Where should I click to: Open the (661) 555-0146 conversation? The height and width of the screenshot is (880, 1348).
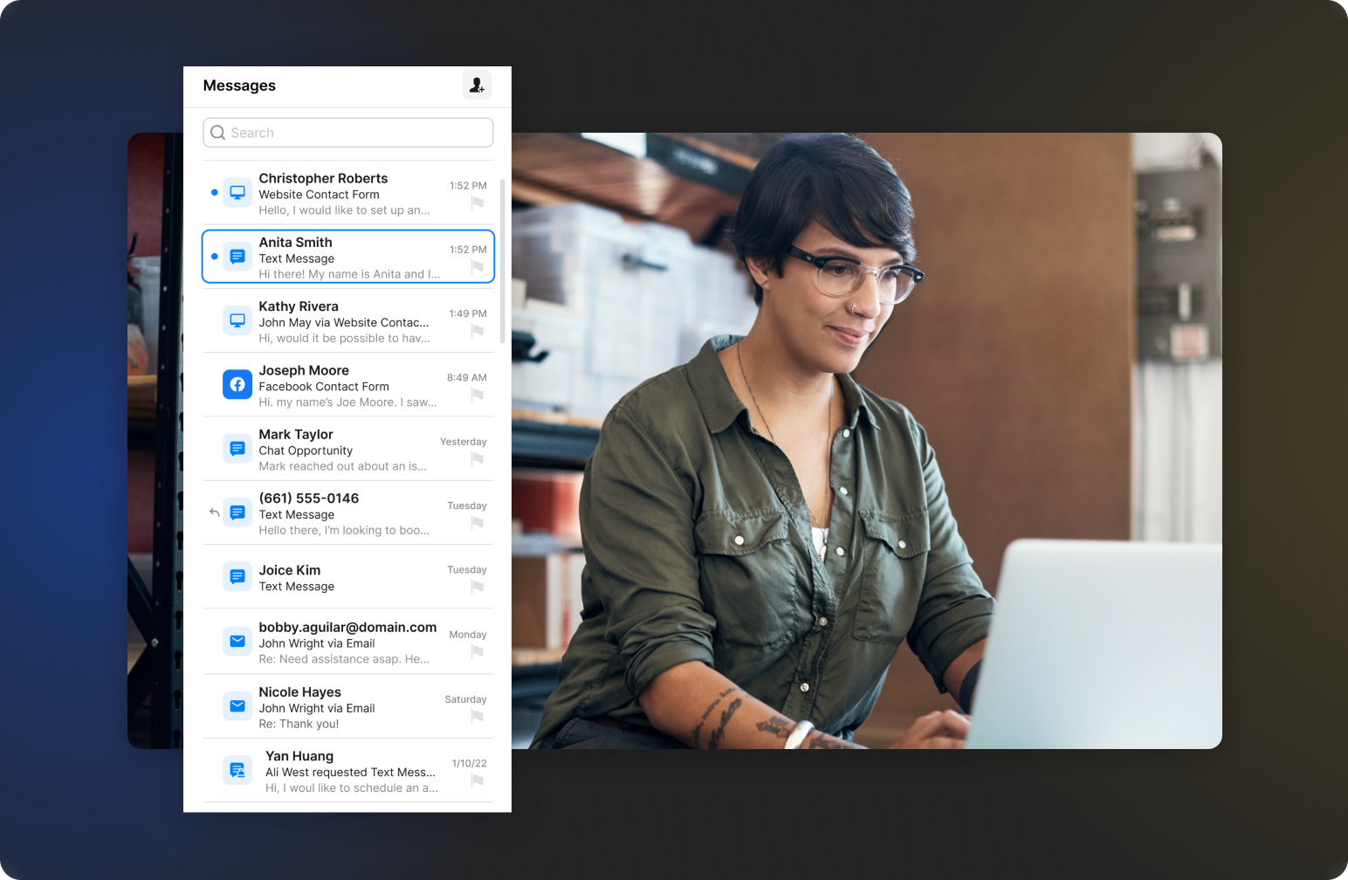309,498
